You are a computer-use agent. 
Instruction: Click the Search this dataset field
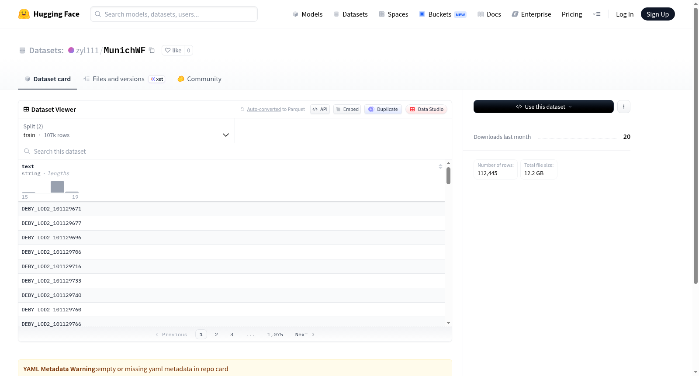coord(235,151)
